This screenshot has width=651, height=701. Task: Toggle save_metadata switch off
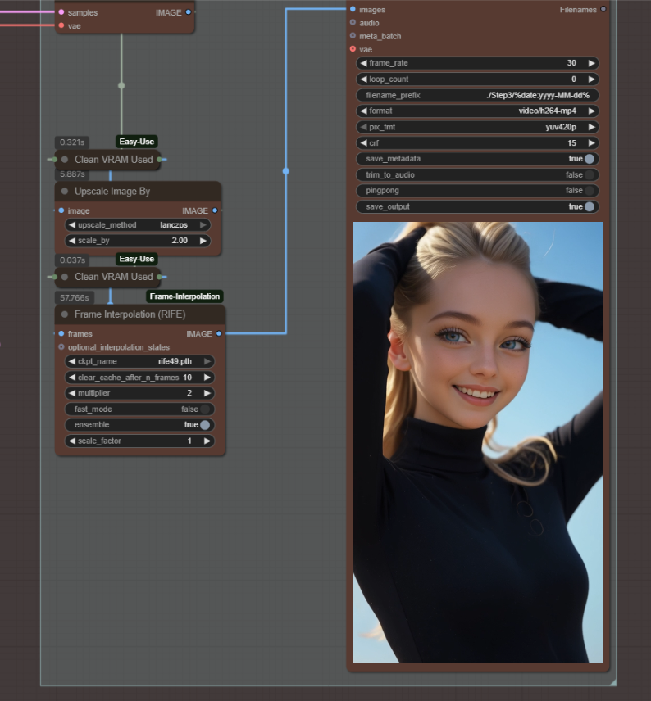(x=589, y=159)
